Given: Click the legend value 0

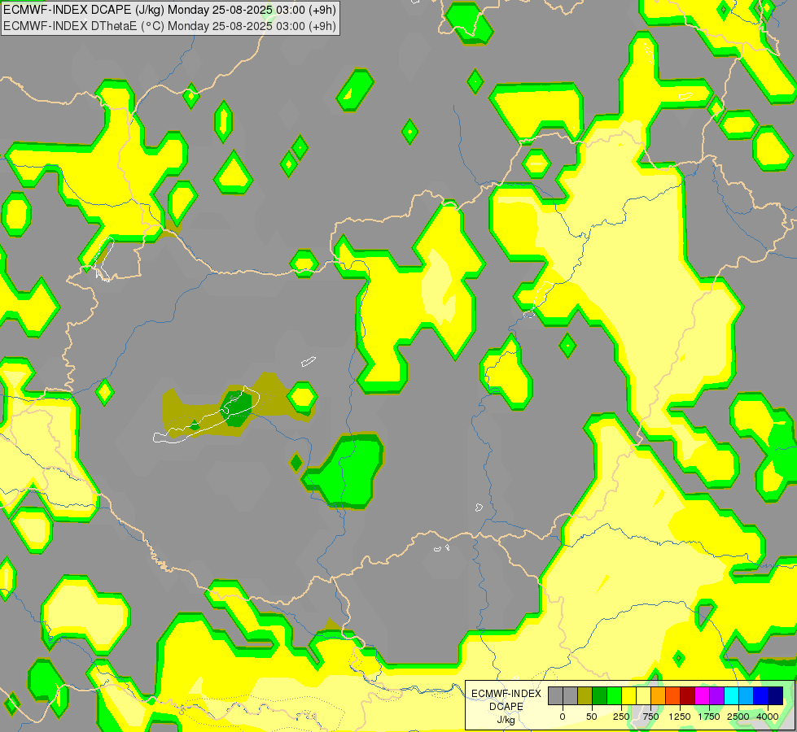Looking at the screenshot, I should (563, 717).
